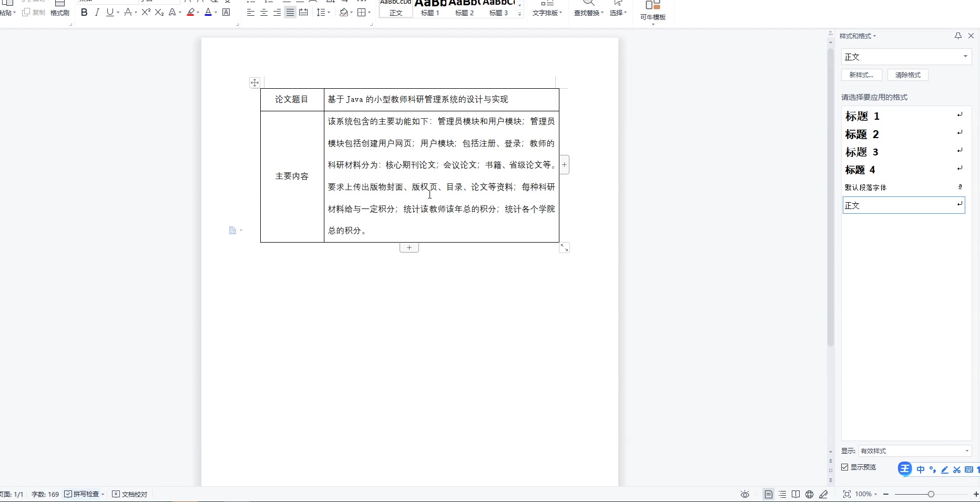Expand the styles gallery more arrow
The width and height of the screenshot is (980, 502).
(519, 14)
